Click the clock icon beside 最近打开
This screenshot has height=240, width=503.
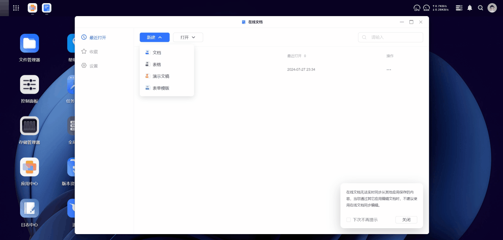pos(84,37)
